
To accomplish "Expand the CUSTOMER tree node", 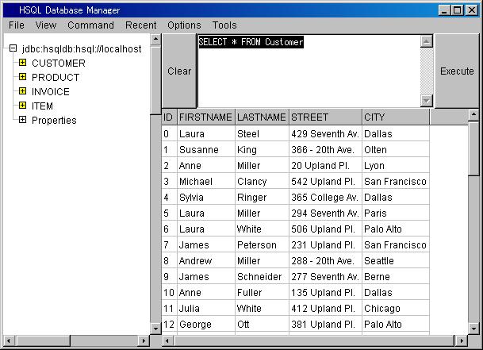I will (x=22, y=63).
